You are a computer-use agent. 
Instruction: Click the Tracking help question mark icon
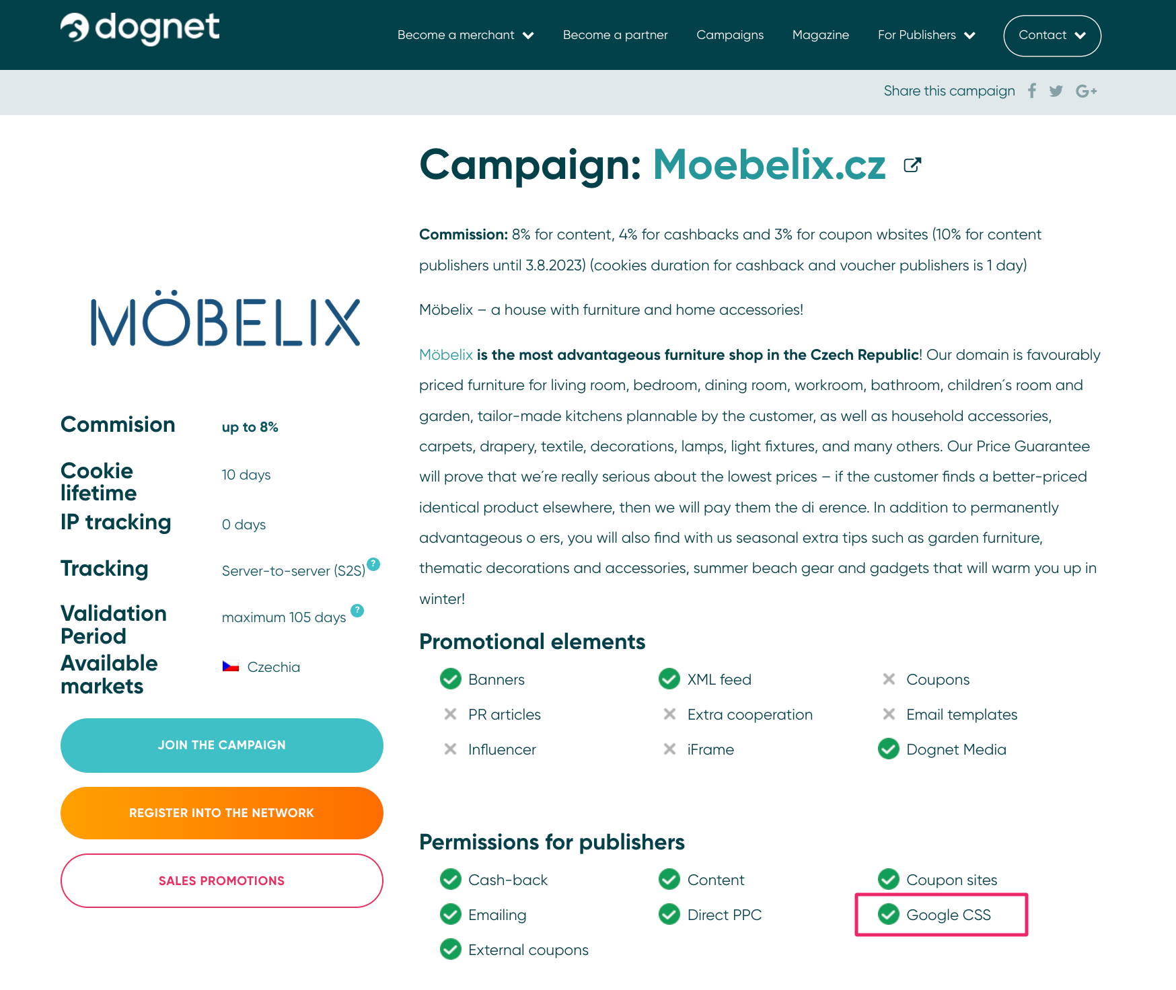pos(374,564)
